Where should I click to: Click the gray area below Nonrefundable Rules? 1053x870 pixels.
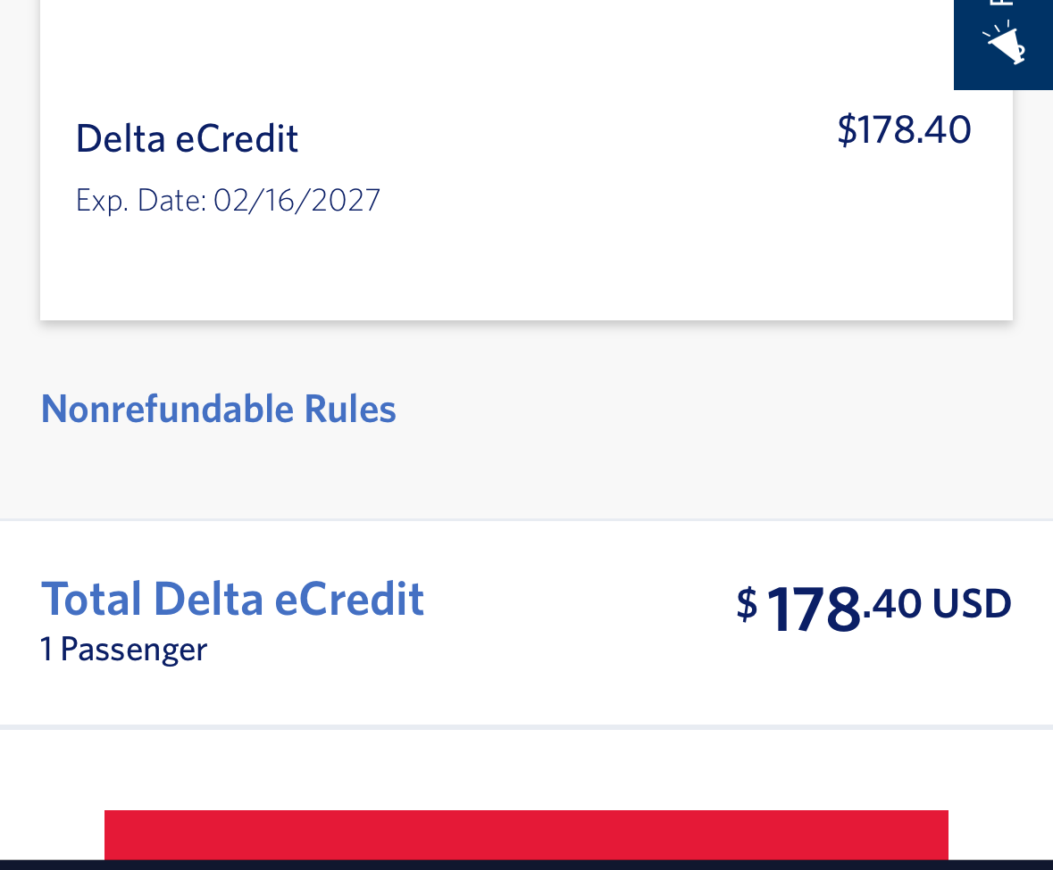[527, 473]
